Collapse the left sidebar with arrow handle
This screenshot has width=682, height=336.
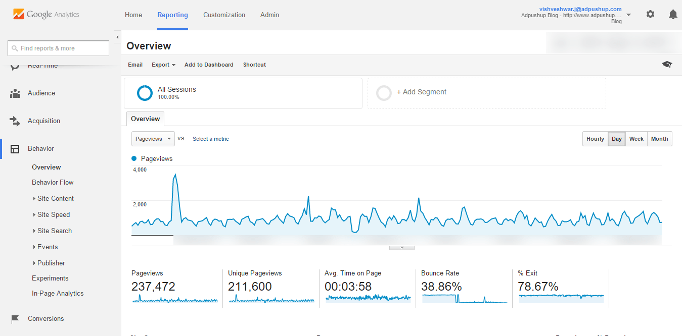tap(117, 37)
